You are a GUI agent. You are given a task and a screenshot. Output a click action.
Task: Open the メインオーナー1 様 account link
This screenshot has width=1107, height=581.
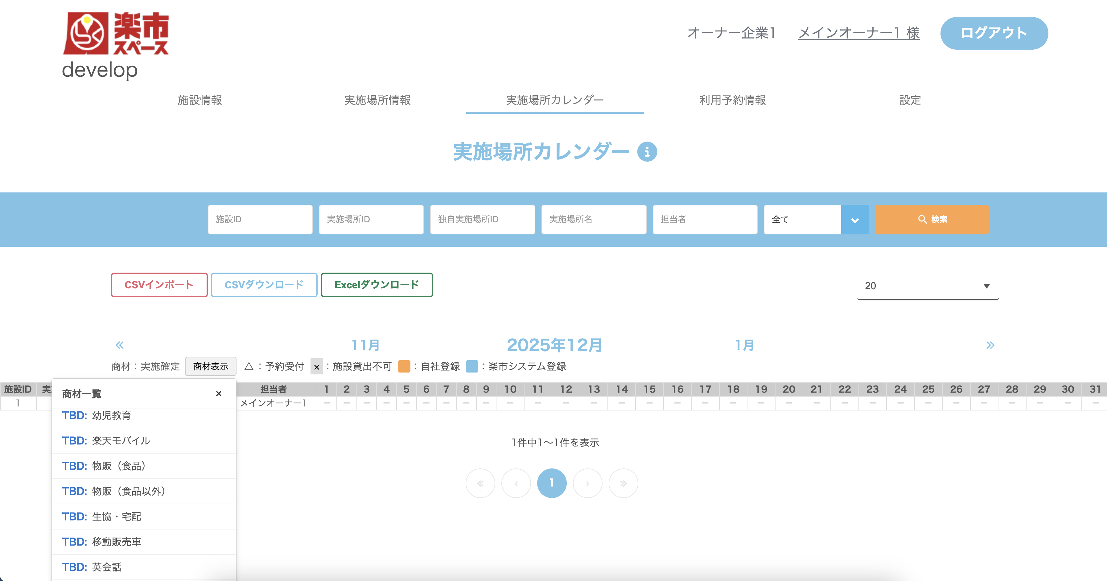(x=858, y=33)
